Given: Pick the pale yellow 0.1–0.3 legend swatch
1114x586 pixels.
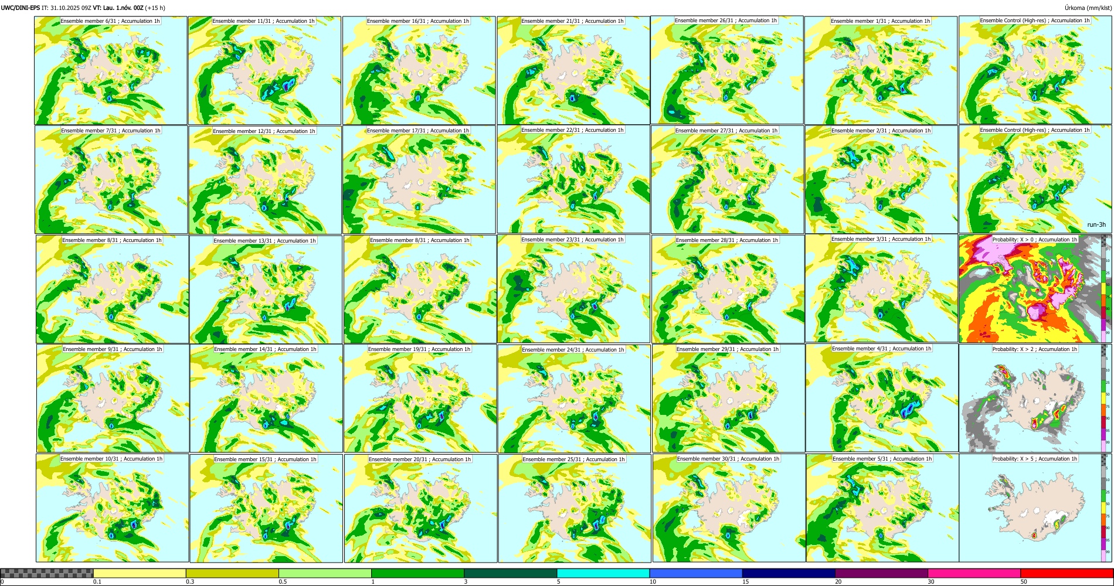Looking at the screenshot, I should [140, 573].
